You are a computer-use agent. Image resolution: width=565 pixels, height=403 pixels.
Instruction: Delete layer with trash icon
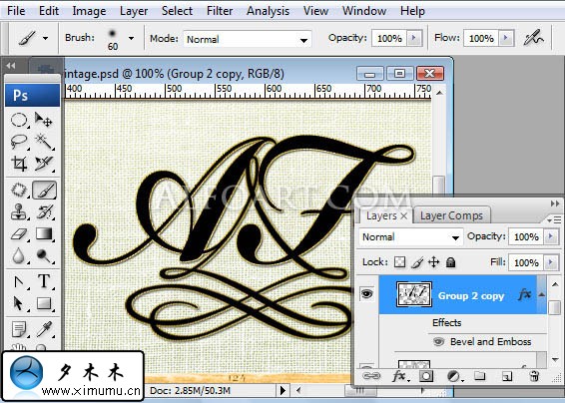[534, 376]
